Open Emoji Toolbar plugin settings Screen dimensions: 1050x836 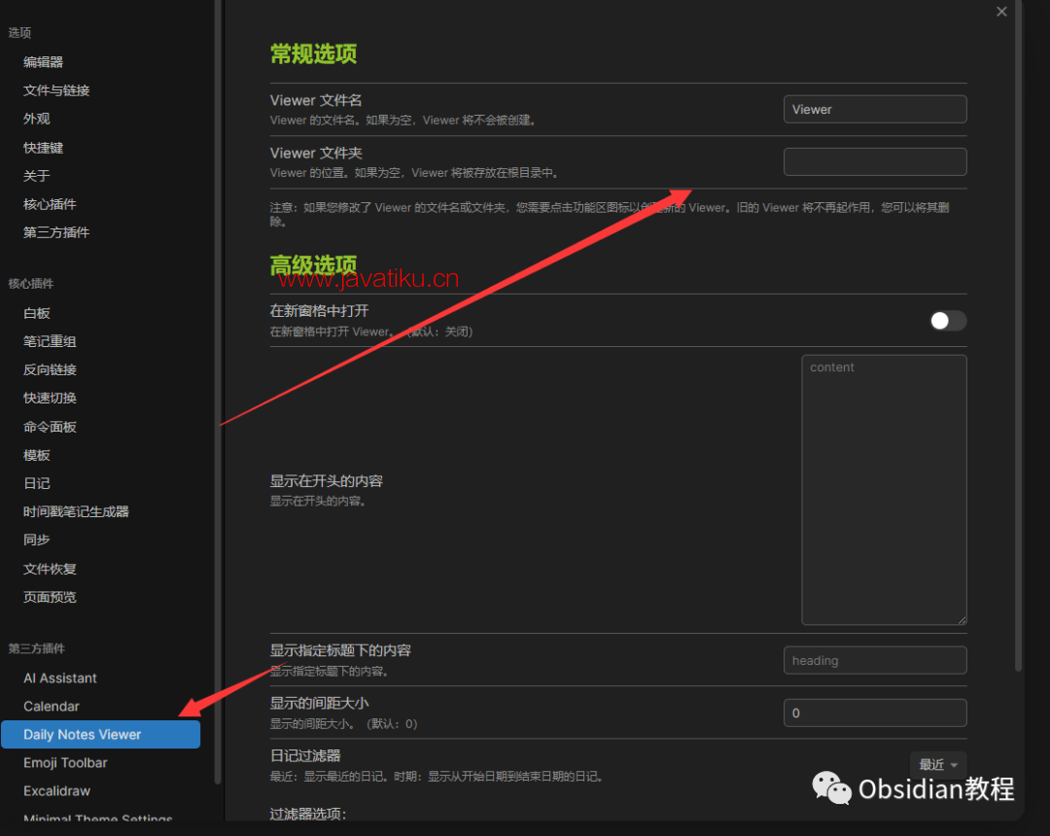(x=65, y=762)
